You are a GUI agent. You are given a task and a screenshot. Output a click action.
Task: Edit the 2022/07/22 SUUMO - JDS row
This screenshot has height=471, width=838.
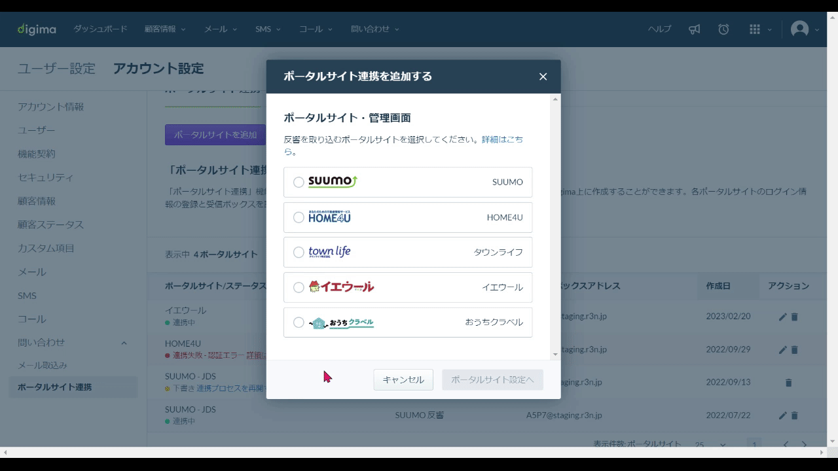782,415
